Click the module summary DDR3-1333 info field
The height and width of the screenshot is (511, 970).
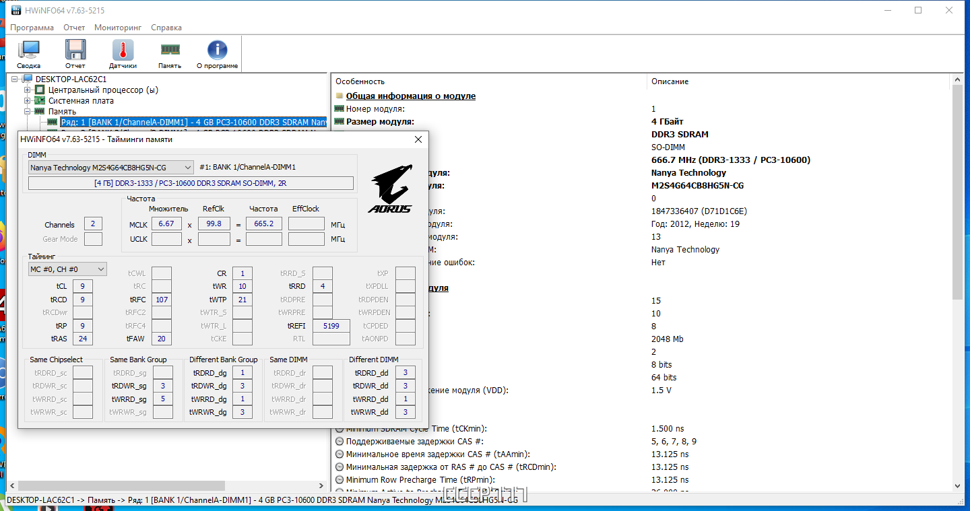point(191,183)
